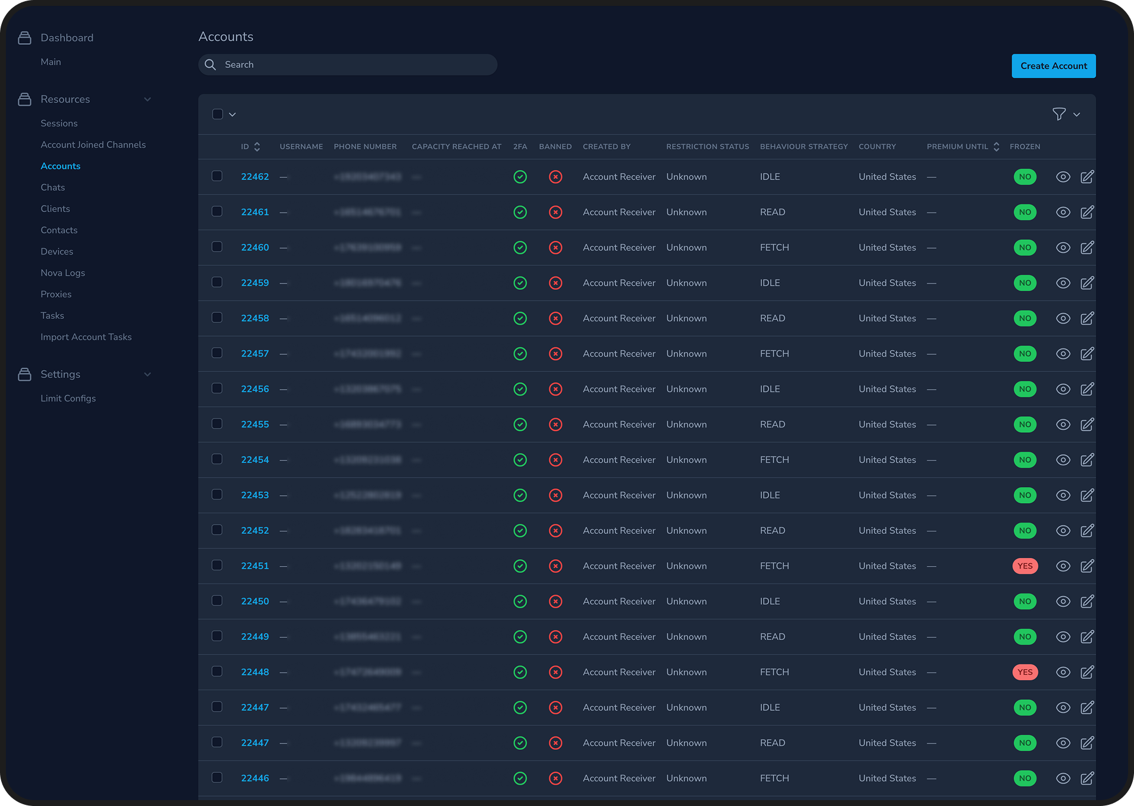Collapse the Resources section chevron
1134x806 pixels.
point(148,99)
